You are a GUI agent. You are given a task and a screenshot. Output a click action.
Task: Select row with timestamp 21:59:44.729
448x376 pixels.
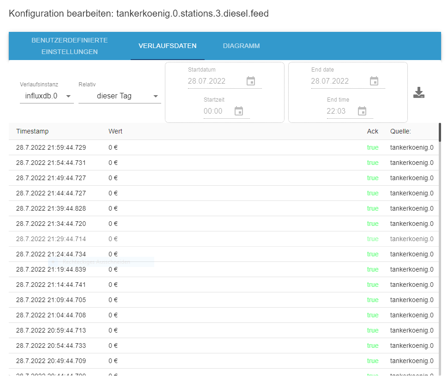(x=224, y=147)
